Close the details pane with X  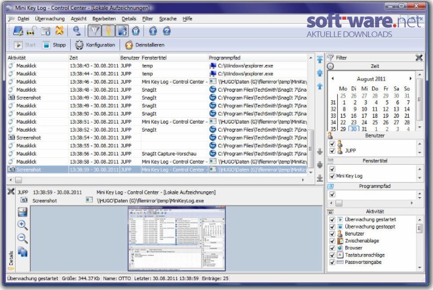coord(11,191)
